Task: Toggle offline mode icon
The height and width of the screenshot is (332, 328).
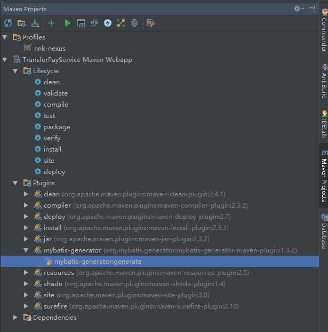Action: pyautogui.click(x=94, y=23)
